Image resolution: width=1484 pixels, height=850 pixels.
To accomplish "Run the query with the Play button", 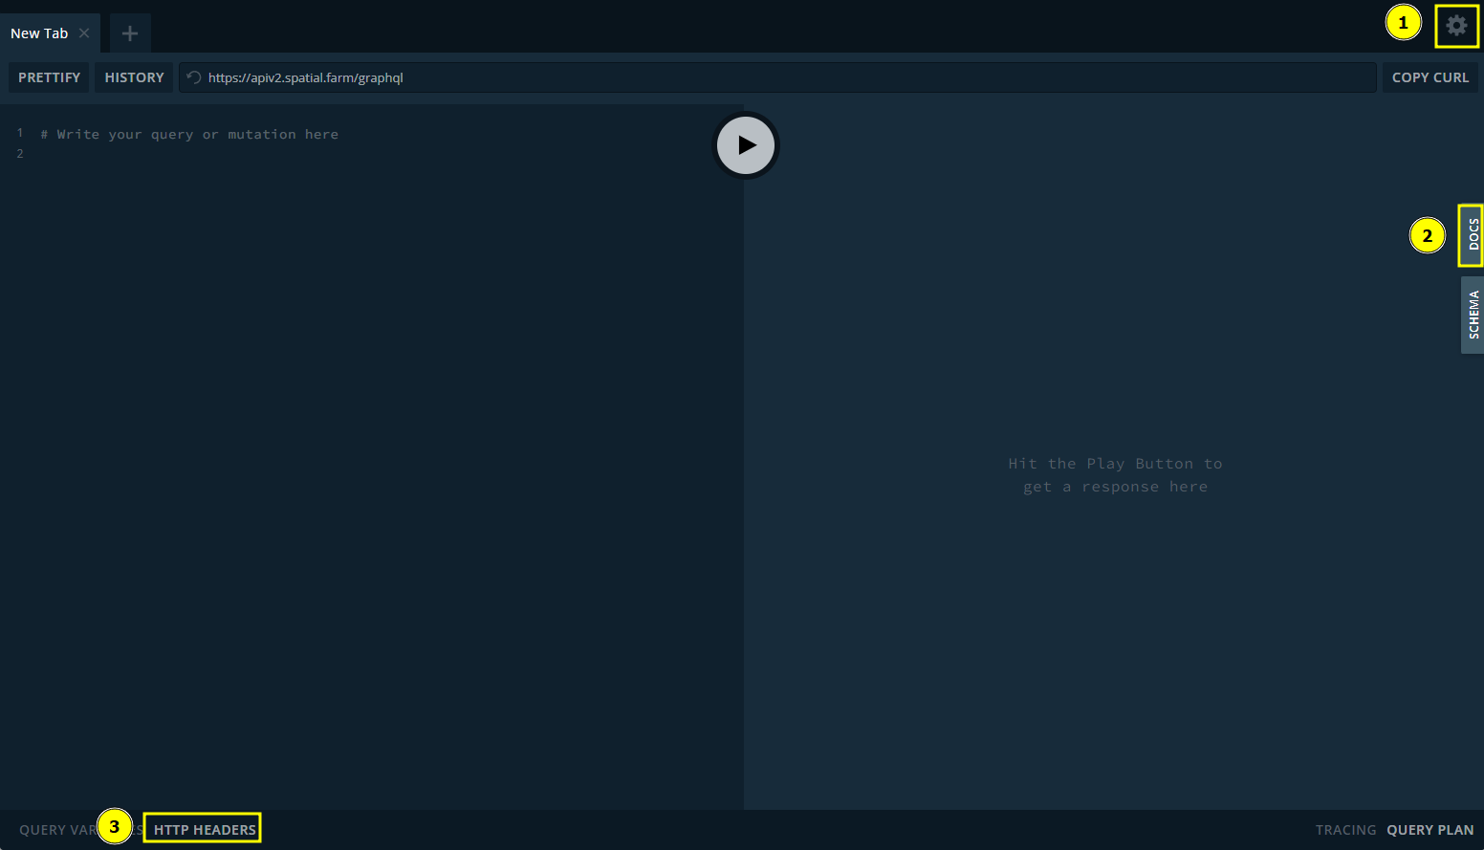I will (x=746, y=145).
